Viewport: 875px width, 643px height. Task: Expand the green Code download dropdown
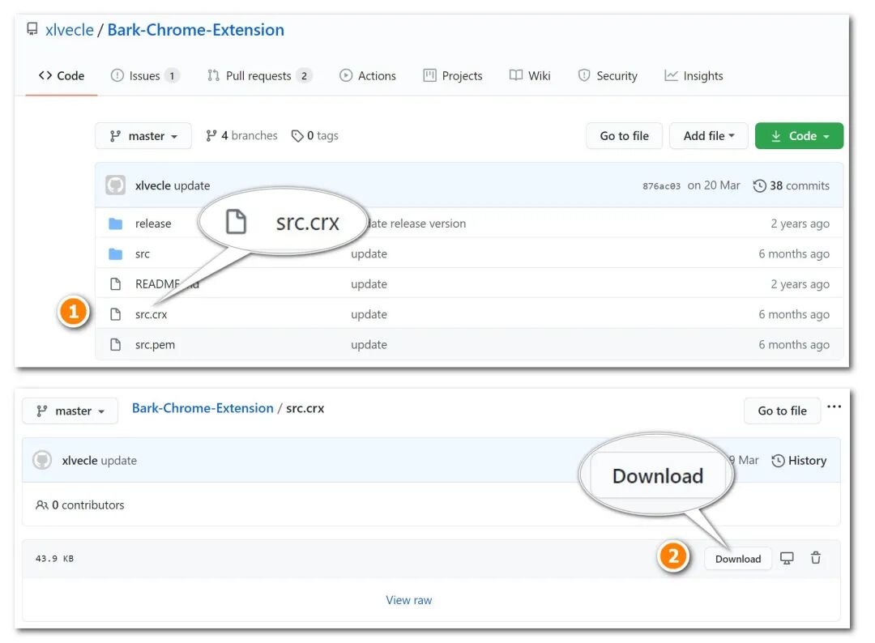point(799,136)
